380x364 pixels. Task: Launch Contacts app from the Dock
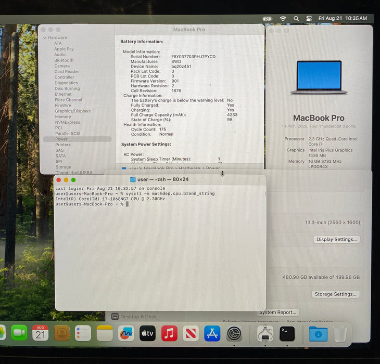point(62,333)
